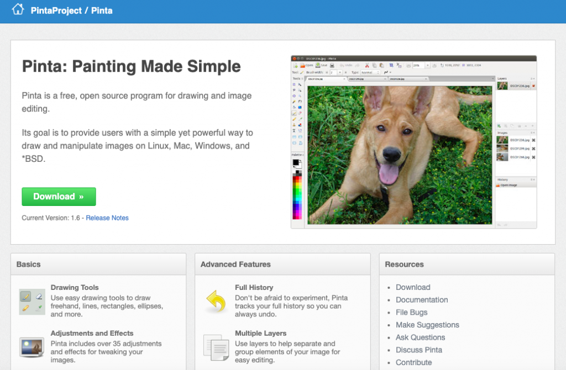Image resolution: width=566 pixels, height=370 pixels.
Task: Click the 'Drawing Tools' feature heading
Action: pos(75,287)
